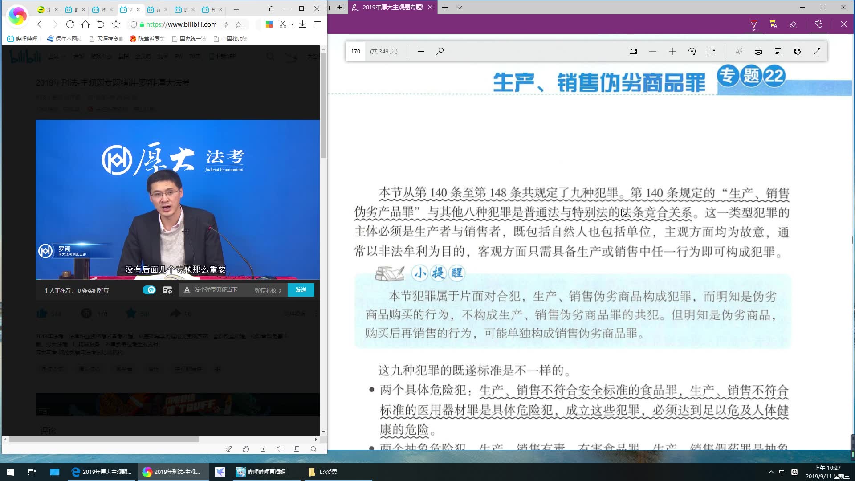Click the speed mode lightning icon

point(226,24)
